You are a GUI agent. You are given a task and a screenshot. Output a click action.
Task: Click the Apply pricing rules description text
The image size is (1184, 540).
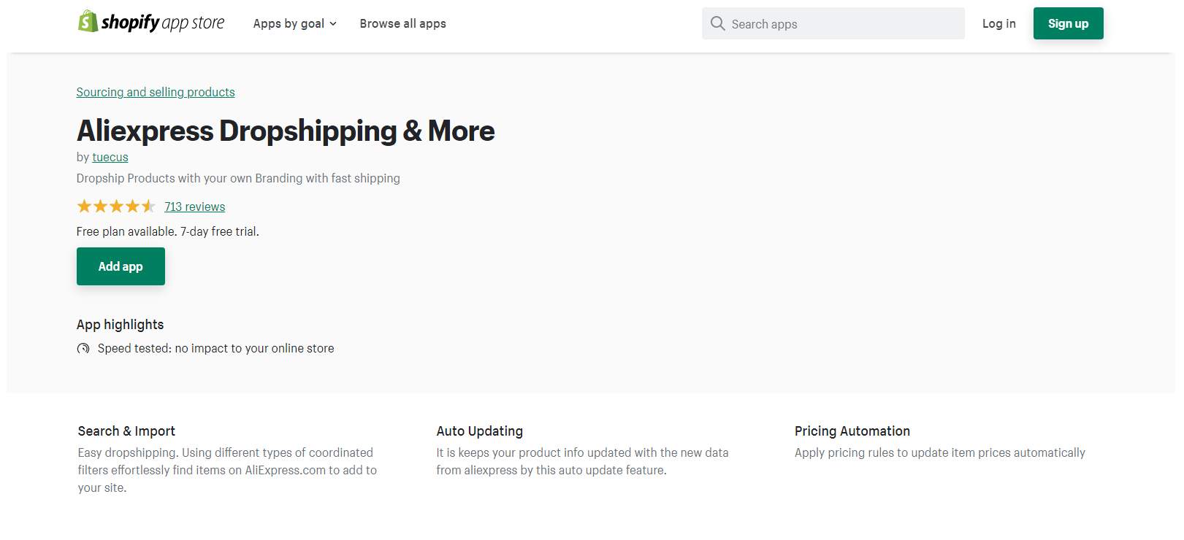[x=940, y=452]
